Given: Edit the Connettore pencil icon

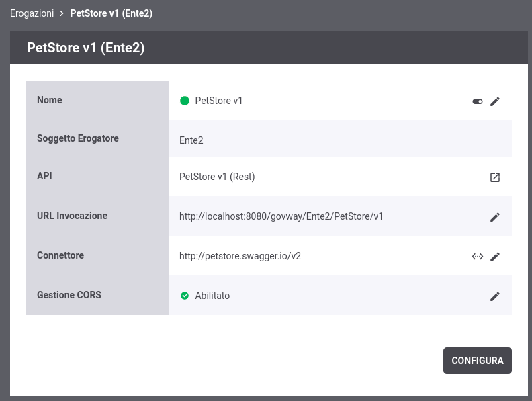Looking at the screenshot, I should pos(495,257).
